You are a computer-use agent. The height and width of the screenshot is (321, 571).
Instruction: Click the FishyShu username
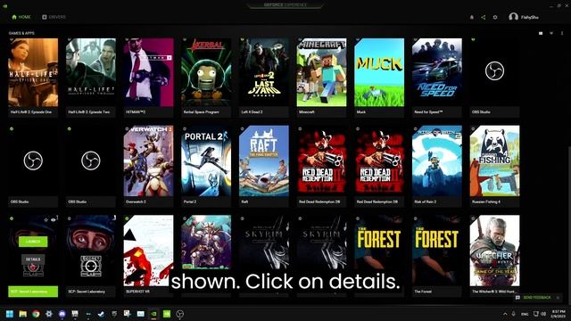click(529, 17)
